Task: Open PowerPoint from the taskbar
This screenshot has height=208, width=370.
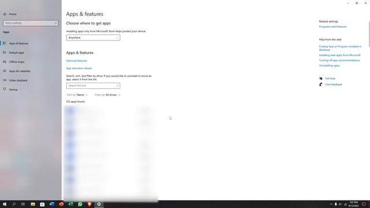Action: point(61,204)
